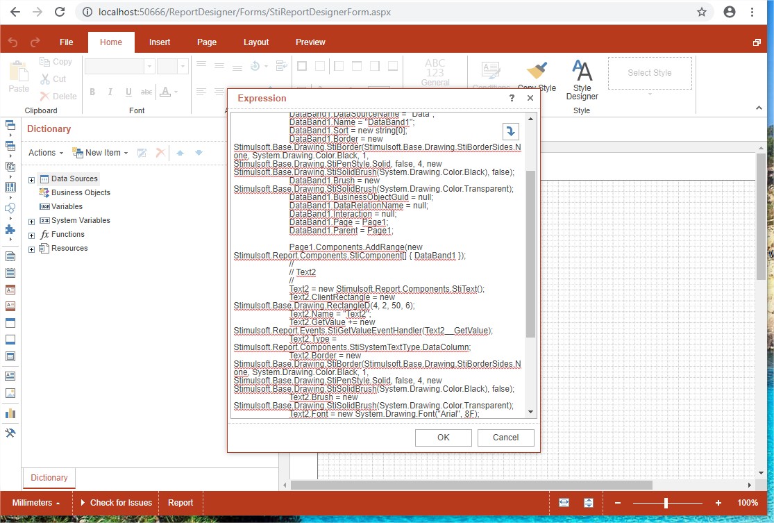The height and width of the screenshot is (523, 774).
Task: Open the File menu tab
Action: 66,42
